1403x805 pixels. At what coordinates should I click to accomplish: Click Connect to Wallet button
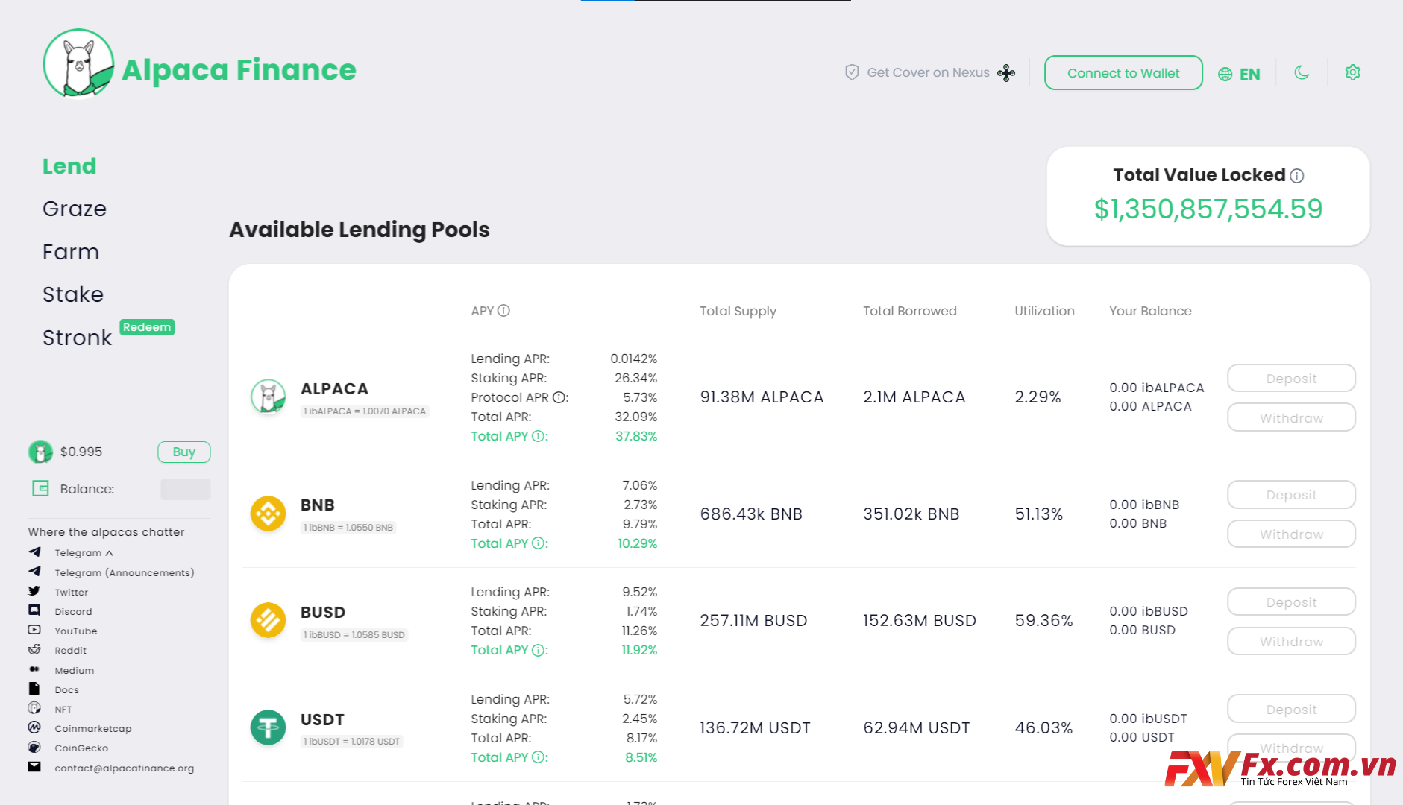(x=1123, y=73)
